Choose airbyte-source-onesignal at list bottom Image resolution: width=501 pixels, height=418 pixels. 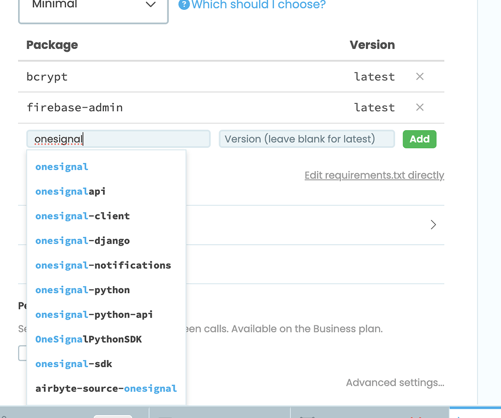[x=106, y=389]
